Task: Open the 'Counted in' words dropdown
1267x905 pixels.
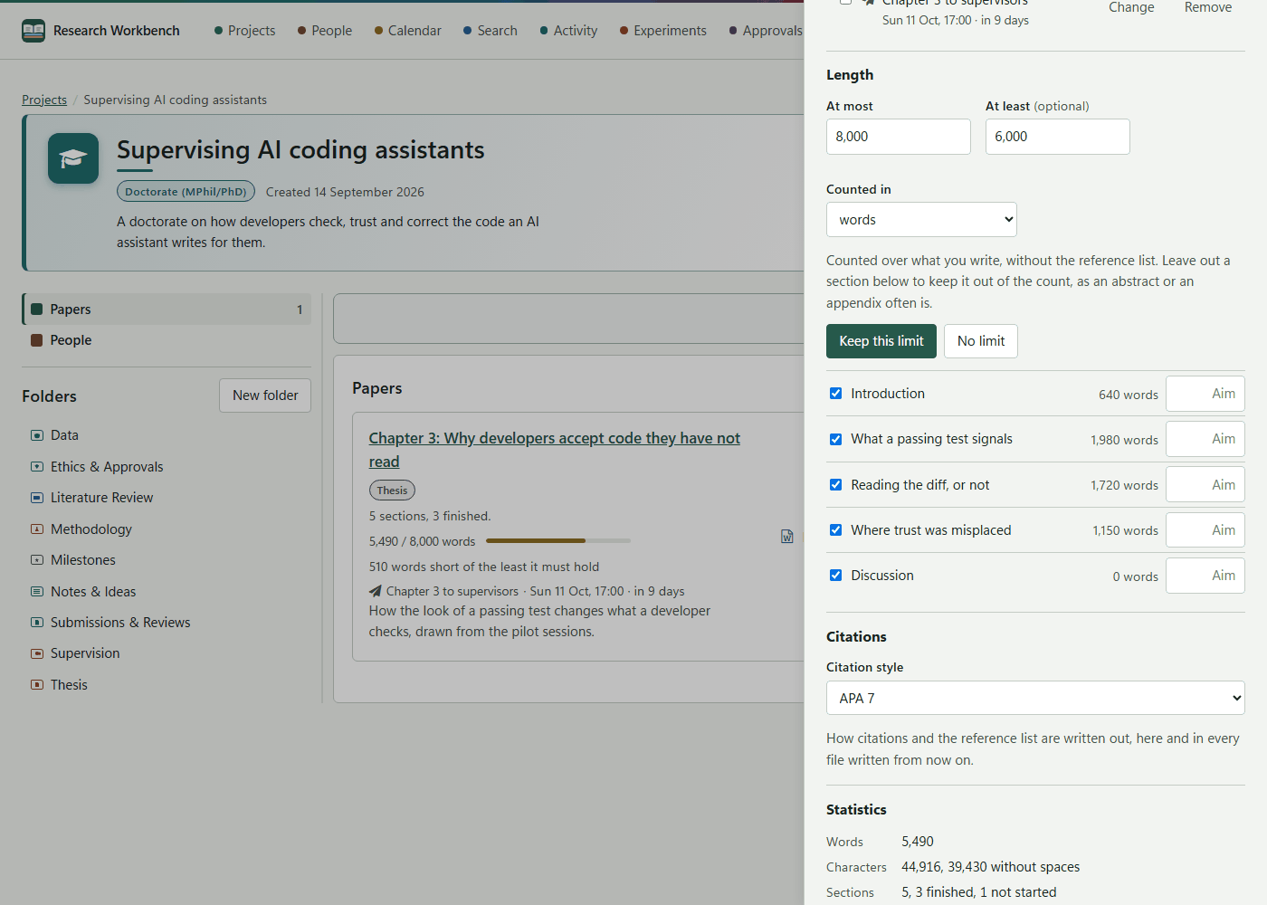Action: coord(921,220)
